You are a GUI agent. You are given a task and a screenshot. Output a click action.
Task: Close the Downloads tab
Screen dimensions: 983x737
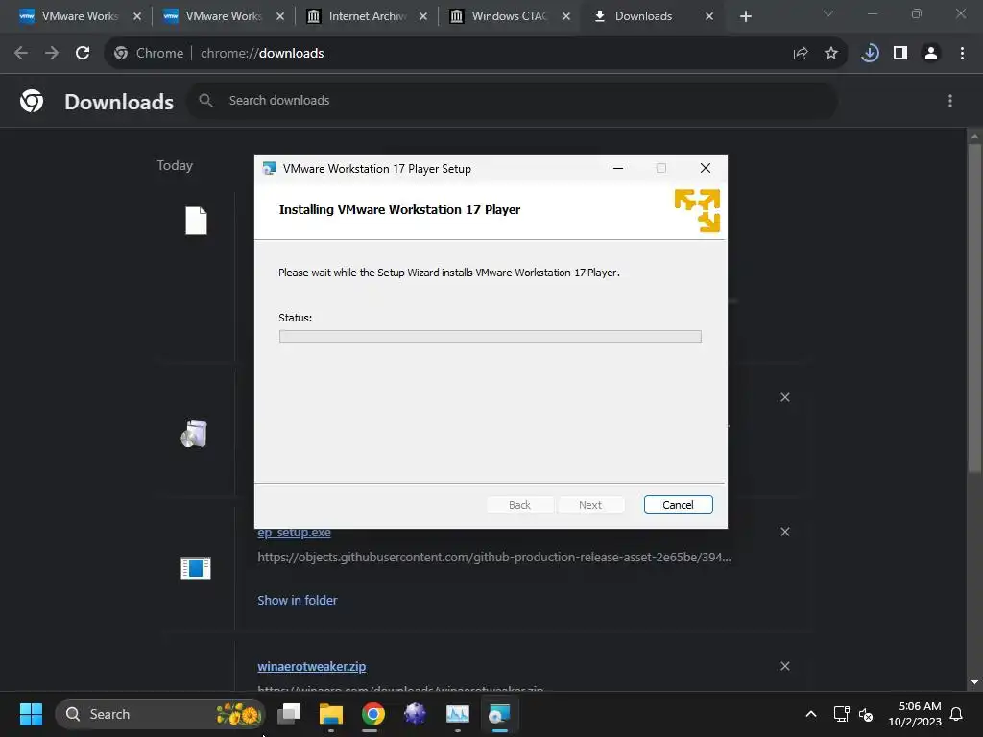coord(709,16)
